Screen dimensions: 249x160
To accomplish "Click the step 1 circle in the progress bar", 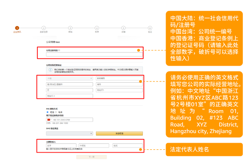I will (x=17, y=28).
